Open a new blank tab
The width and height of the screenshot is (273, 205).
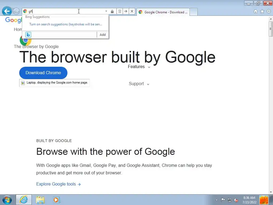pyautogui.click(x=194, y=12)
